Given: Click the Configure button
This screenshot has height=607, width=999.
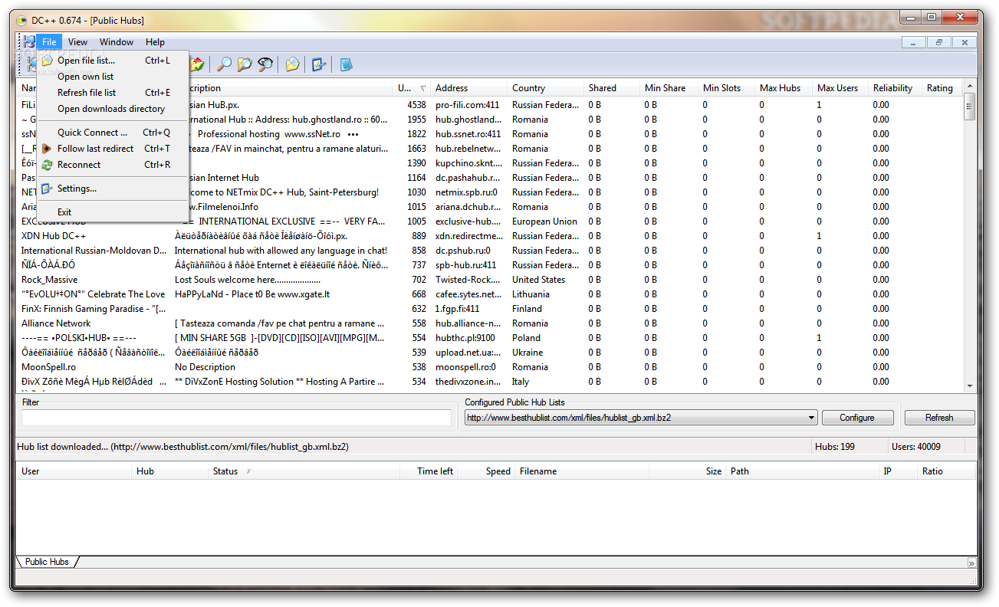Looking at the screenshot, I should 857,418.
